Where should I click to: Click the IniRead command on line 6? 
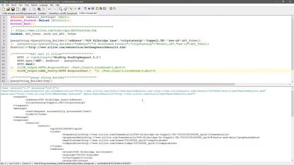coord(17,34)
